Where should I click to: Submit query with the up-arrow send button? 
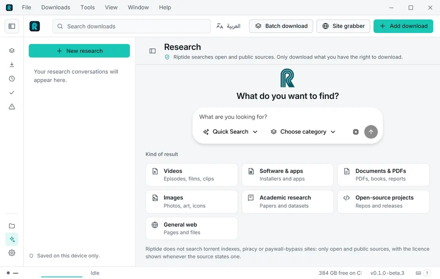[x=370, y=132]
